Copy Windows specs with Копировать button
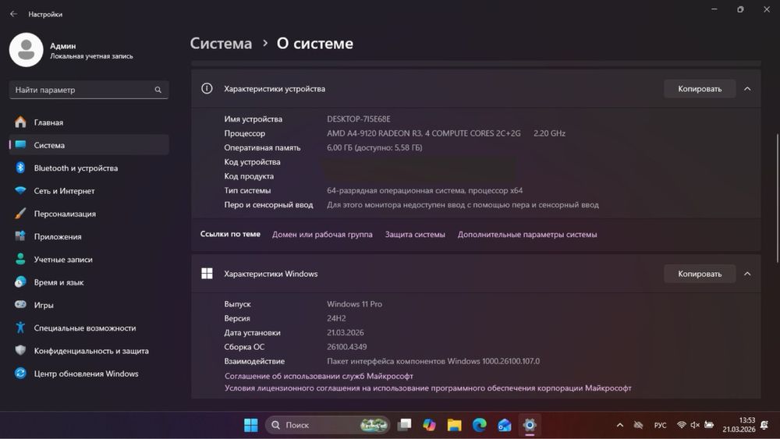This screenshot has height=439, width=780. (700, 274)
